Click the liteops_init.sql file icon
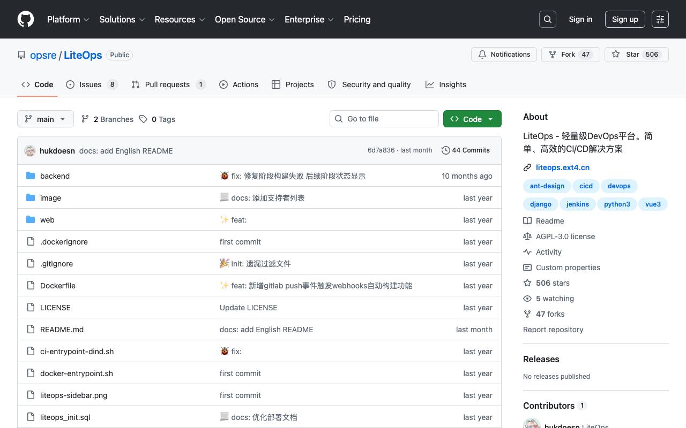This screenshot has width=686, height=428. coord(31,417)
